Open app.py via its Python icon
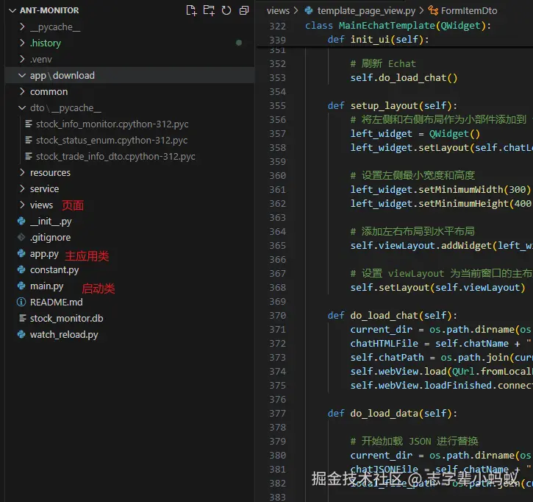 tap(21, 254)
